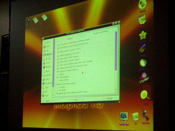
Task: Switch to the Hotkeys tab
Action: tap(70, 38)
